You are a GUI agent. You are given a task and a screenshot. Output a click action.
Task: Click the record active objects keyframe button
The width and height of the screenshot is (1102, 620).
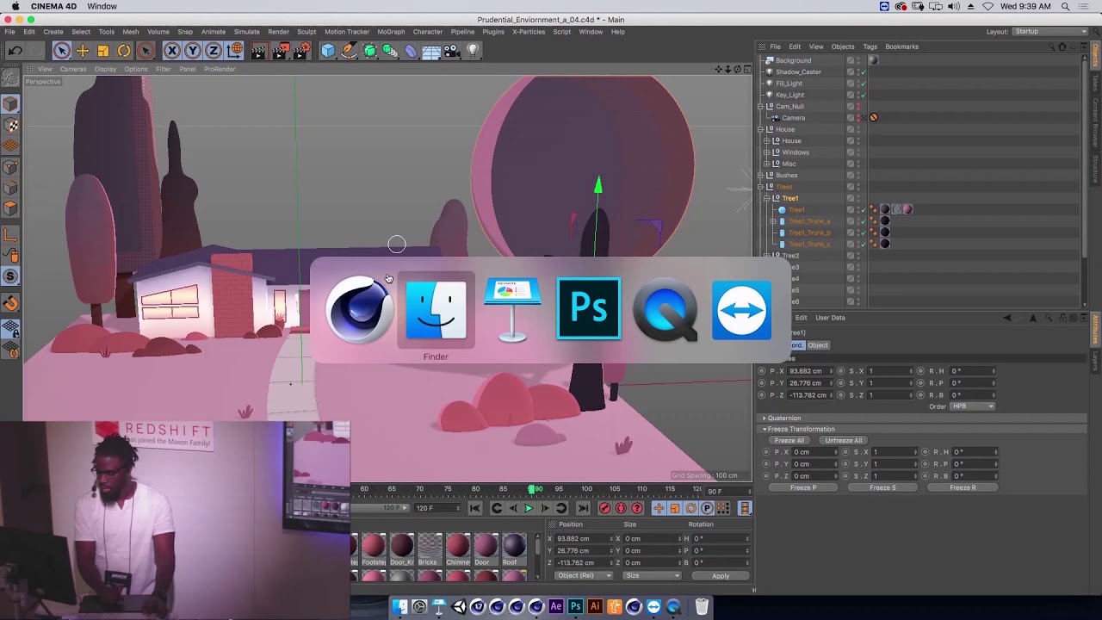coord(604,508)
